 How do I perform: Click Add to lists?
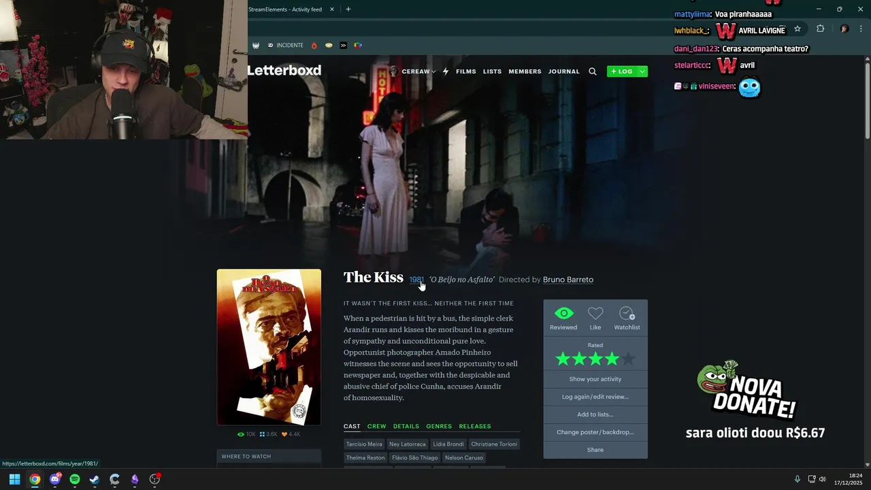pyautogui.click(x=595, y=414)
